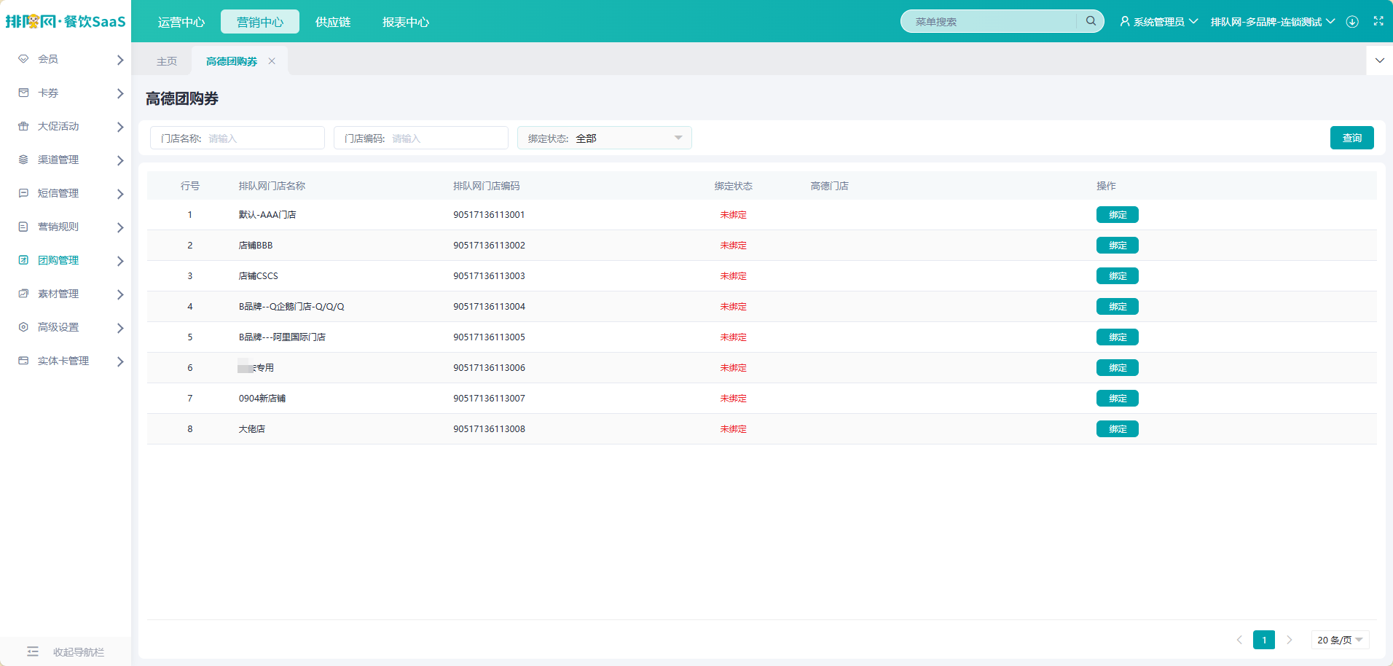
Task: Expand the tab list dropdown arrow
Action: [x=1380, y=60]
